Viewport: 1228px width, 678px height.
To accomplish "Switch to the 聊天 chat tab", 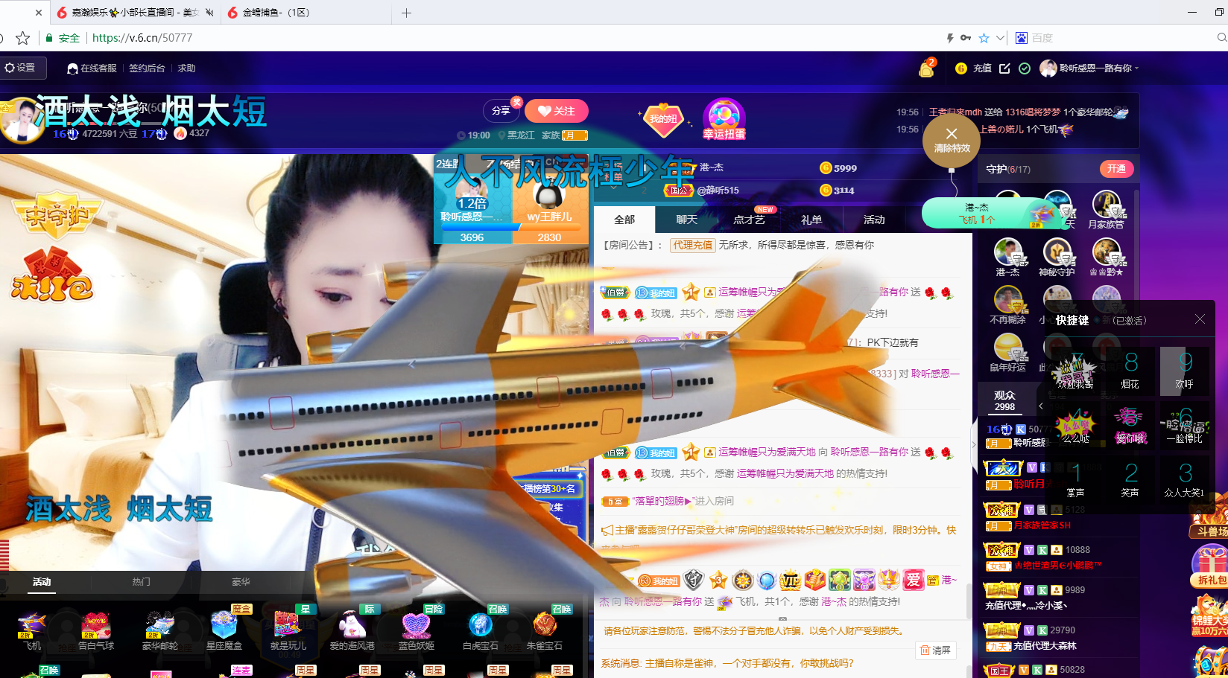I will click(x=686, y=220).
